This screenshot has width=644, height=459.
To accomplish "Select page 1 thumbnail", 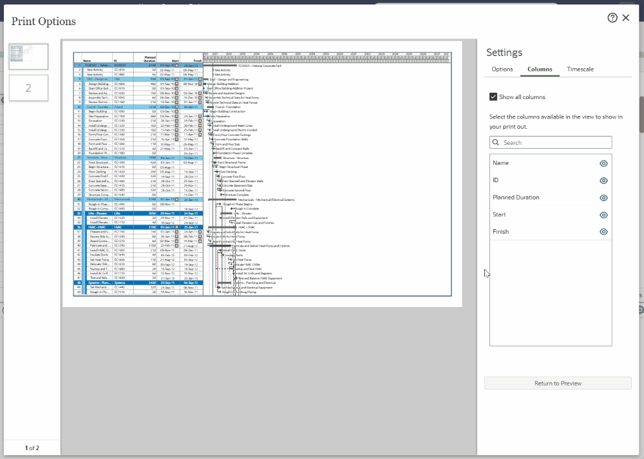I will (x=28, y=57).
